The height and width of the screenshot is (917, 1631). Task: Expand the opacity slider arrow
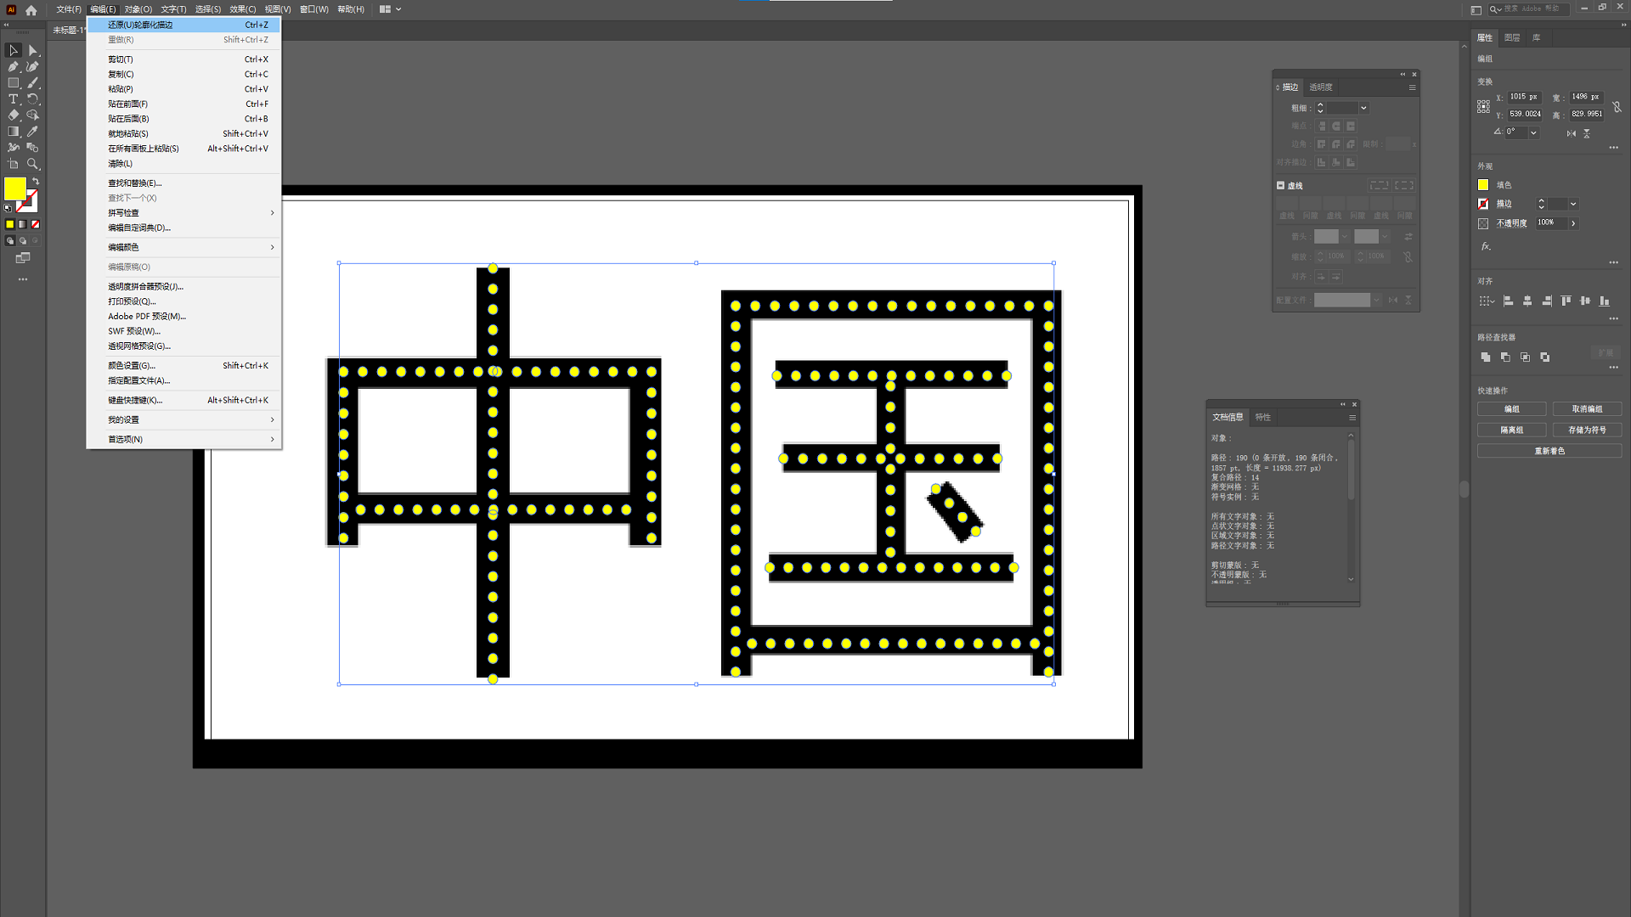tap(1573, 223)
